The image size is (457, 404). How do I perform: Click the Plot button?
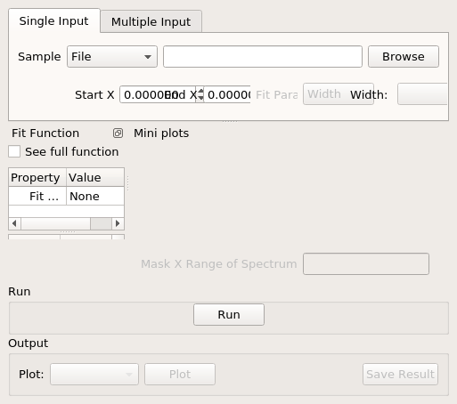point(180,374)
